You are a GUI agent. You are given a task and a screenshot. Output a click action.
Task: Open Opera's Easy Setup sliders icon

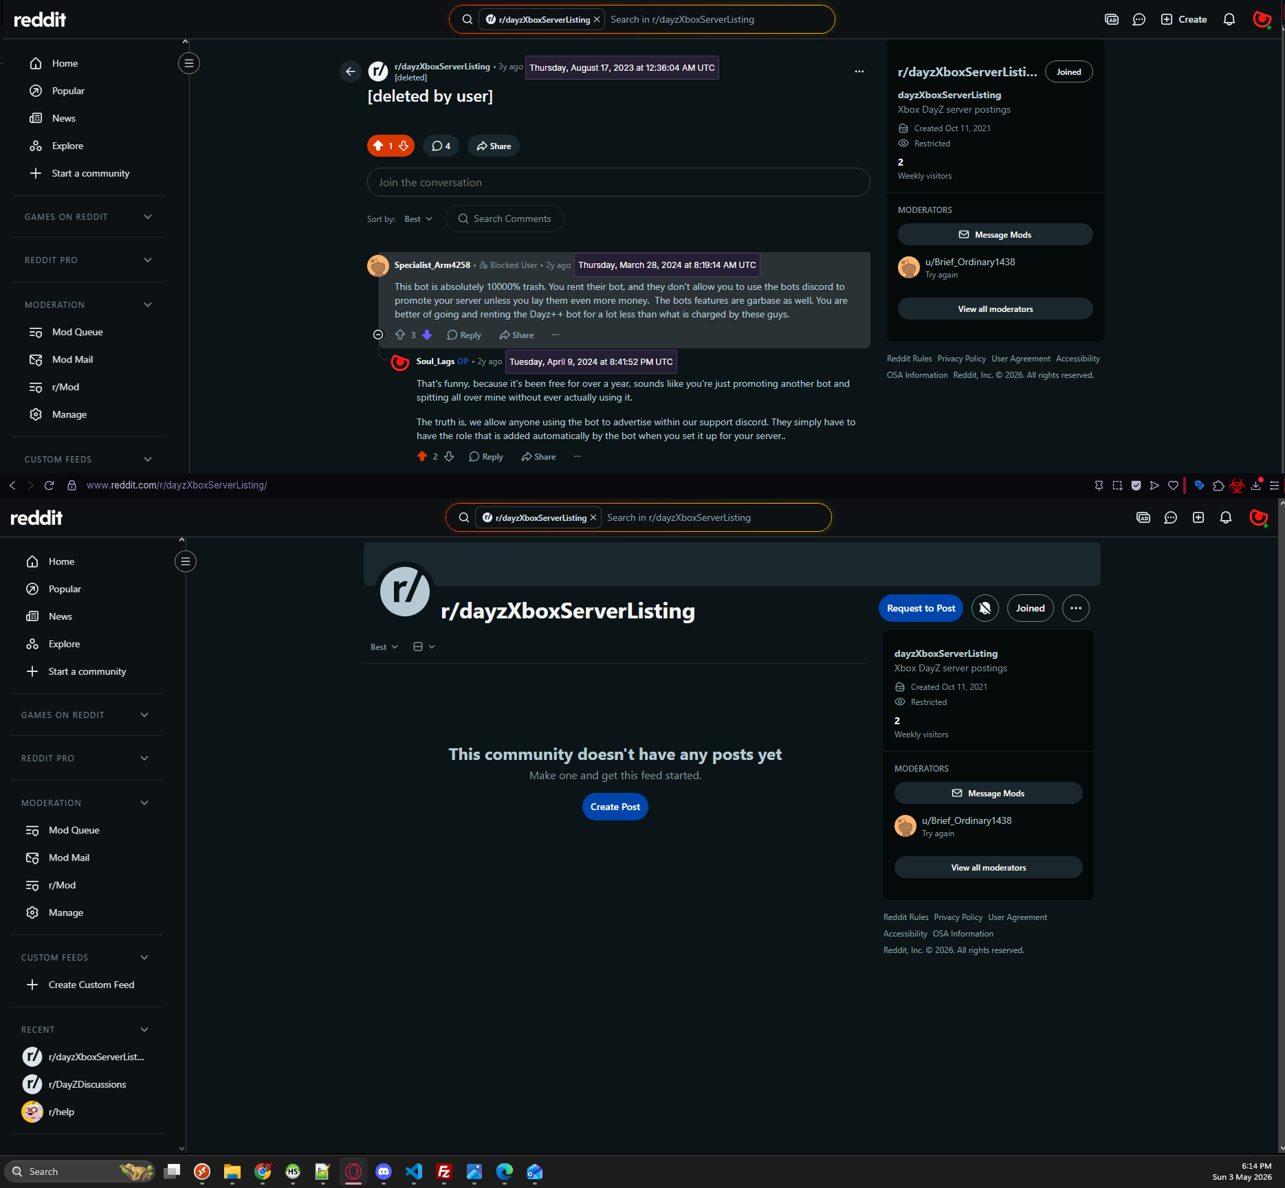tap(1274, 486)
